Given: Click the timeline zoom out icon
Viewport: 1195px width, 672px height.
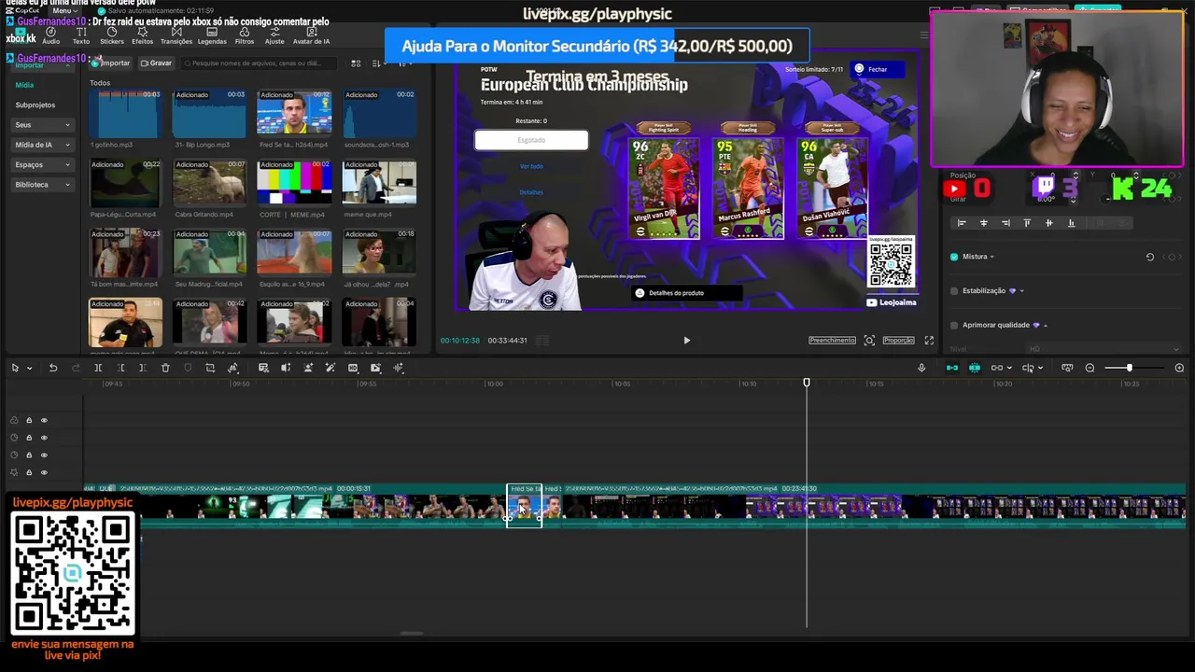Looking at the screenshot, I should (x=1090, y=368).
